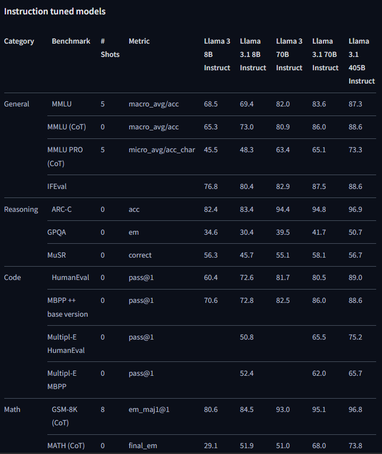Viewport: 382px width, 454px height.
Task: Select the 'Llama 3.1 405B Instruct' column header
Action: [362, 61]
